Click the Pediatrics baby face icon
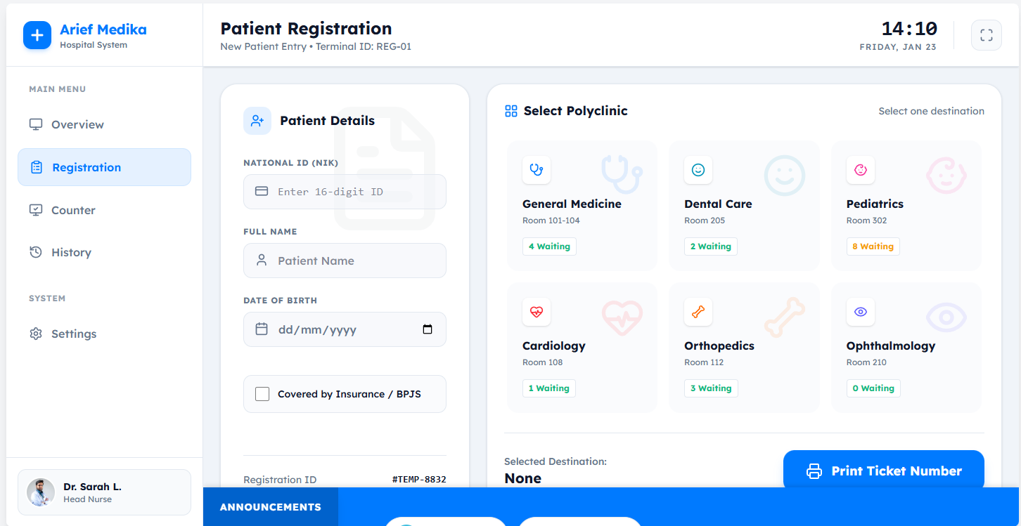 point(860,169)
